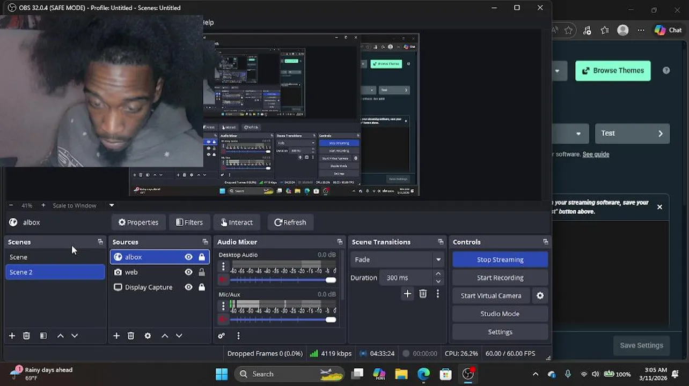The width and height of the screenshot is (689, 386).
Task: Select Scene in Scenes list
Action: click(x=55, y=257)
